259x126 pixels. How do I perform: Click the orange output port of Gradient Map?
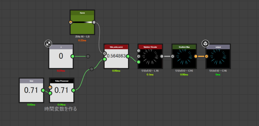point(196,56)
